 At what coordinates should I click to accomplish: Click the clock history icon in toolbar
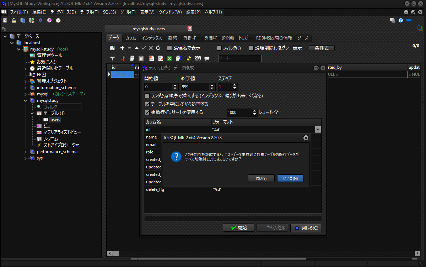click(x=58, y=20)
